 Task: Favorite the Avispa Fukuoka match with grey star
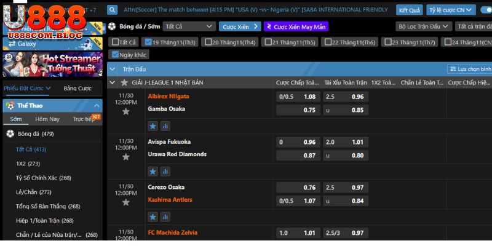(126, 157)
